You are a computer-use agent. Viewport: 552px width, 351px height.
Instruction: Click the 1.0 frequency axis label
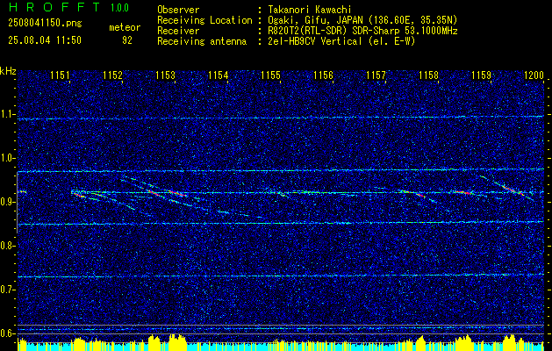(x=6, y=158)
